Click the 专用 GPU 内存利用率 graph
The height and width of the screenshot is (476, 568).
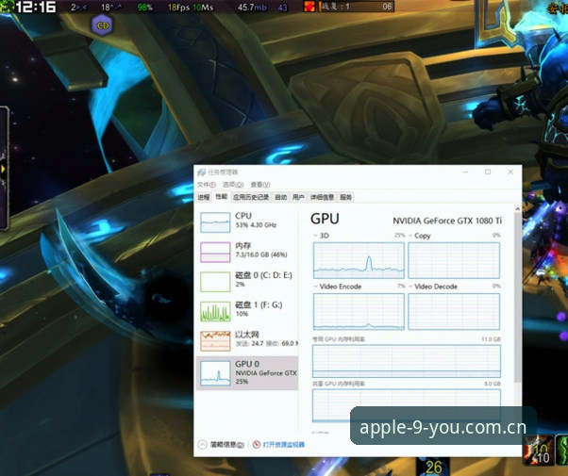pyautogui.click(x=407, y=361)
